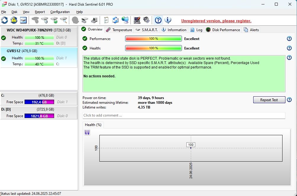Select the D: [D] partition entry
This screenshot has height=196, width=297.
[x=39, y=113]
